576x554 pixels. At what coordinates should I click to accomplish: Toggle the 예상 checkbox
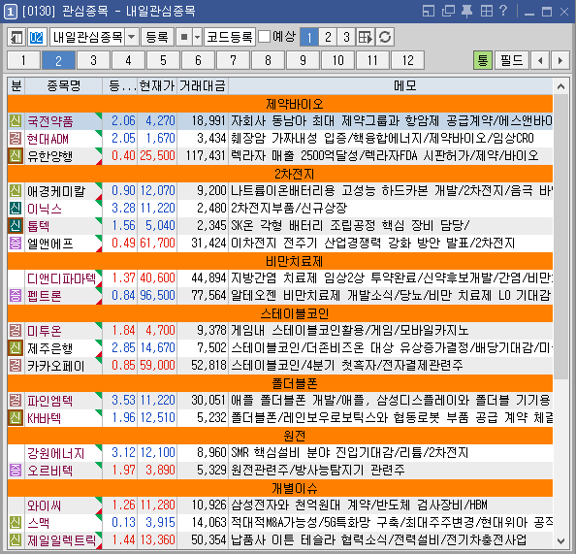tap(264, 37)
